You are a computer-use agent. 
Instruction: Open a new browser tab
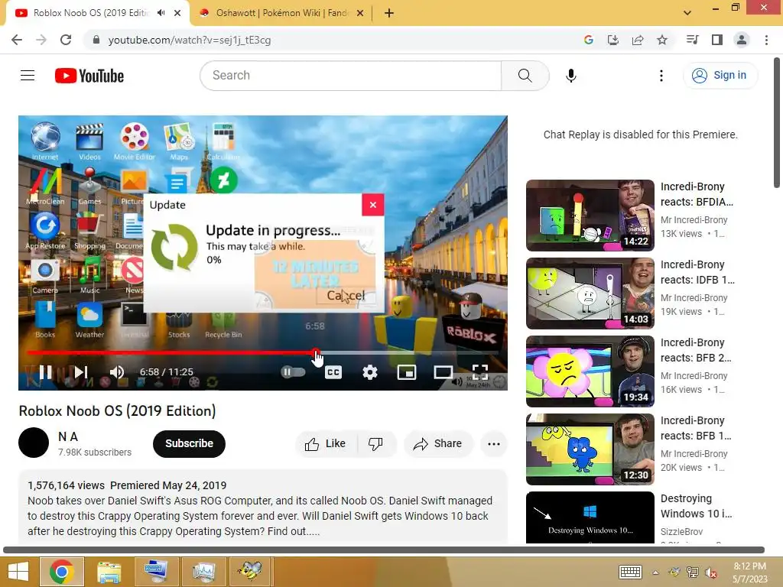pyautogui.click(x=389, y=13)
